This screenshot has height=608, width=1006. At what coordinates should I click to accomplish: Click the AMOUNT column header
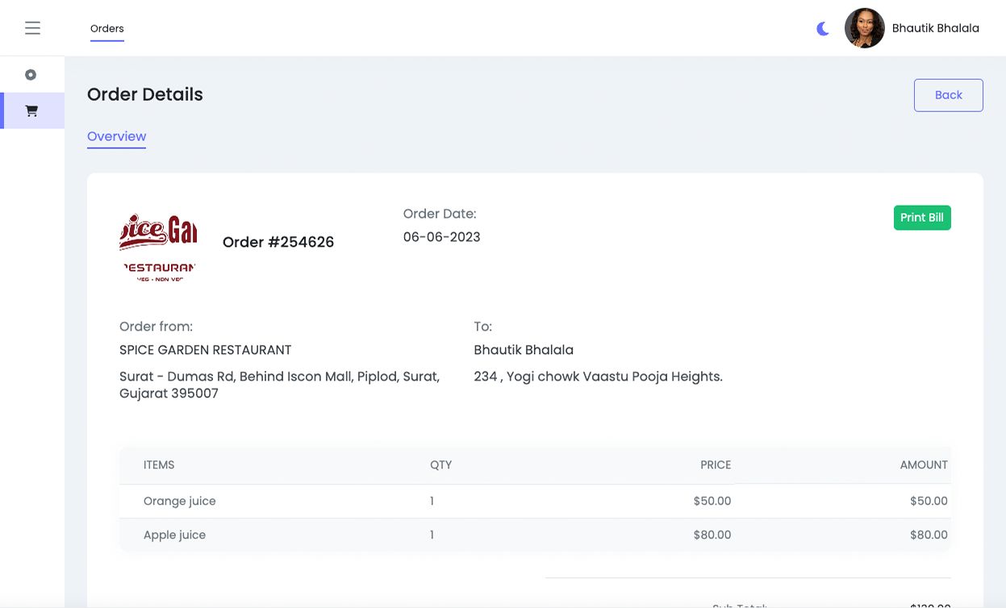(923, 465)
